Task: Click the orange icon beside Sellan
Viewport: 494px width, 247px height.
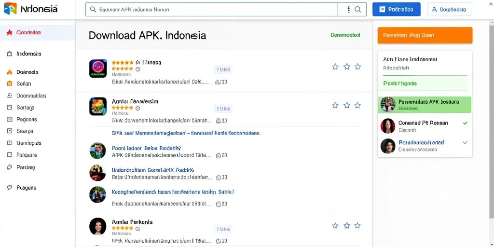Action: pyautogui.click(x=10, y=83)
